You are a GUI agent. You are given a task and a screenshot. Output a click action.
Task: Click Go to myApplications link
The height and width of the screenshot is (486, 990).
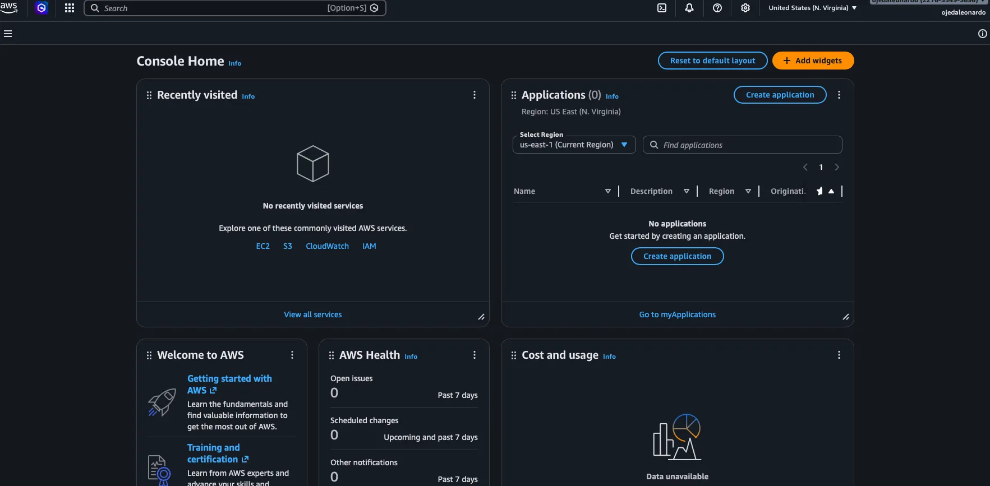pos(677,314)
